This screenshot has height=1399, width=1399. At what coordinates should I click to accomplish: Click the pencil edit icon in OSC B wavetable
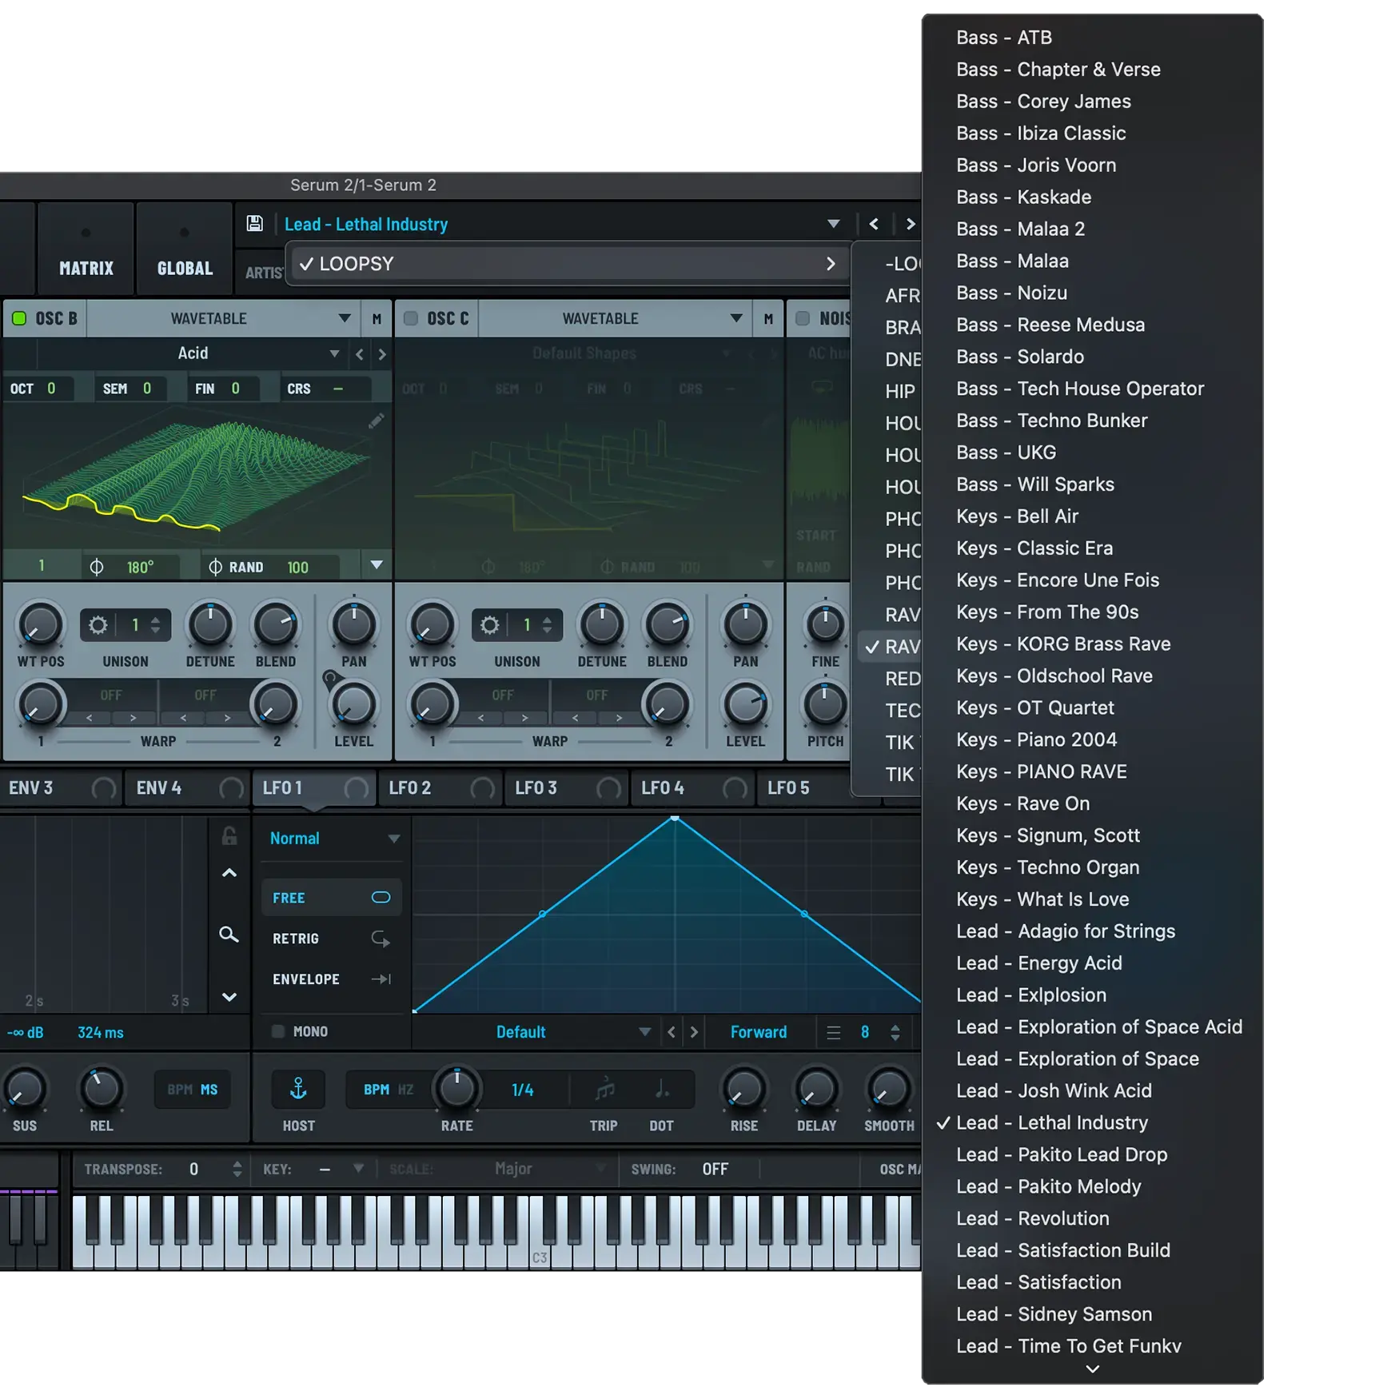pos(376,421)
